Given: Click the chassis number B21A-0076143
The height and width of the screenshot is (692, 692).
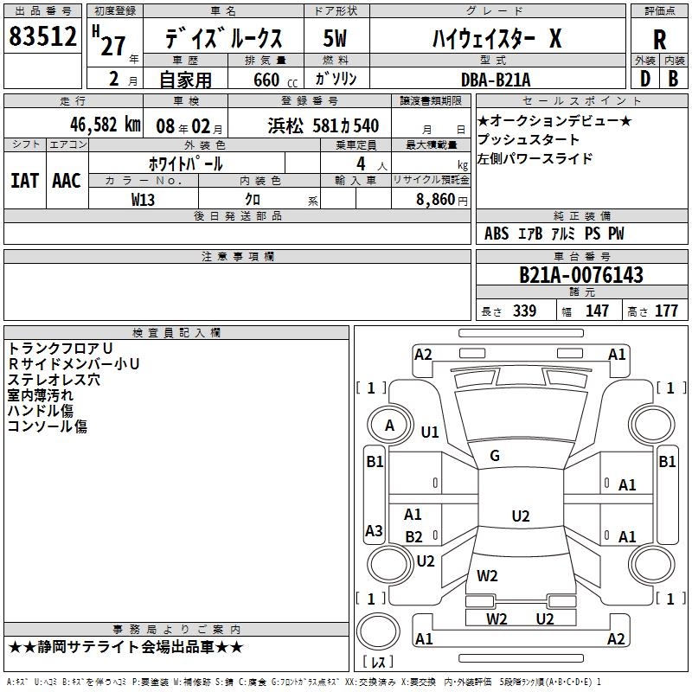Looking at the screenshot, I should coord(580,275).
